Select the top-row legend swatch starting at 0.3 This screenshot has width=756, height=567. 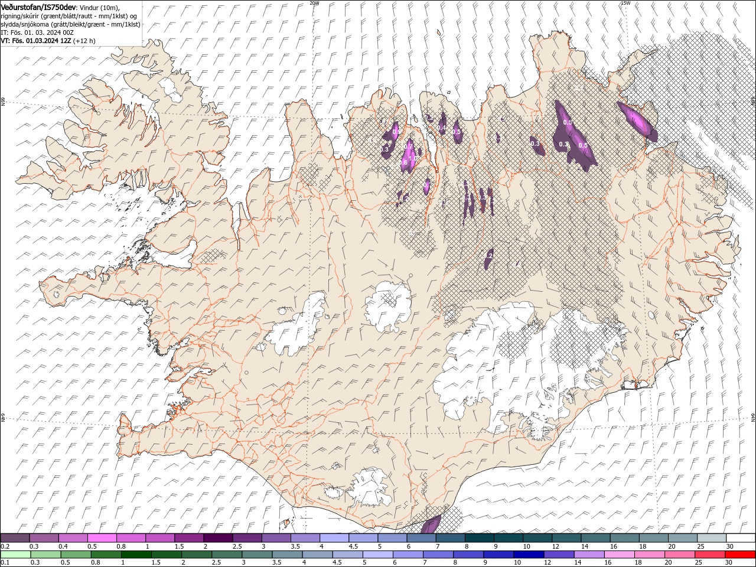(x=44, y=538)
